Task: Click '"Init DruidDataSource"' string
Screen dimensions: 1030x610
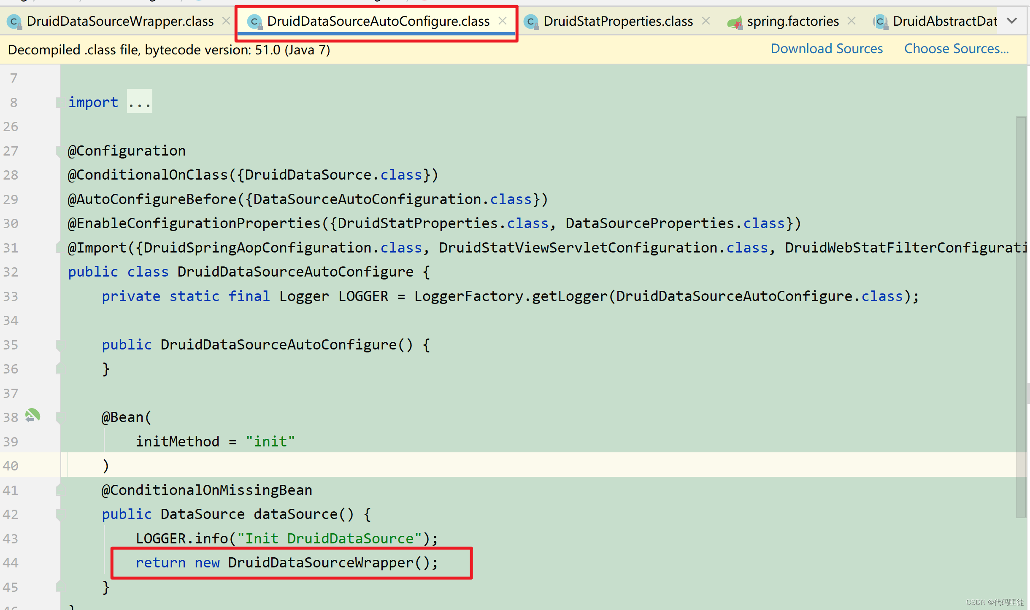Action: click(329, 539)
